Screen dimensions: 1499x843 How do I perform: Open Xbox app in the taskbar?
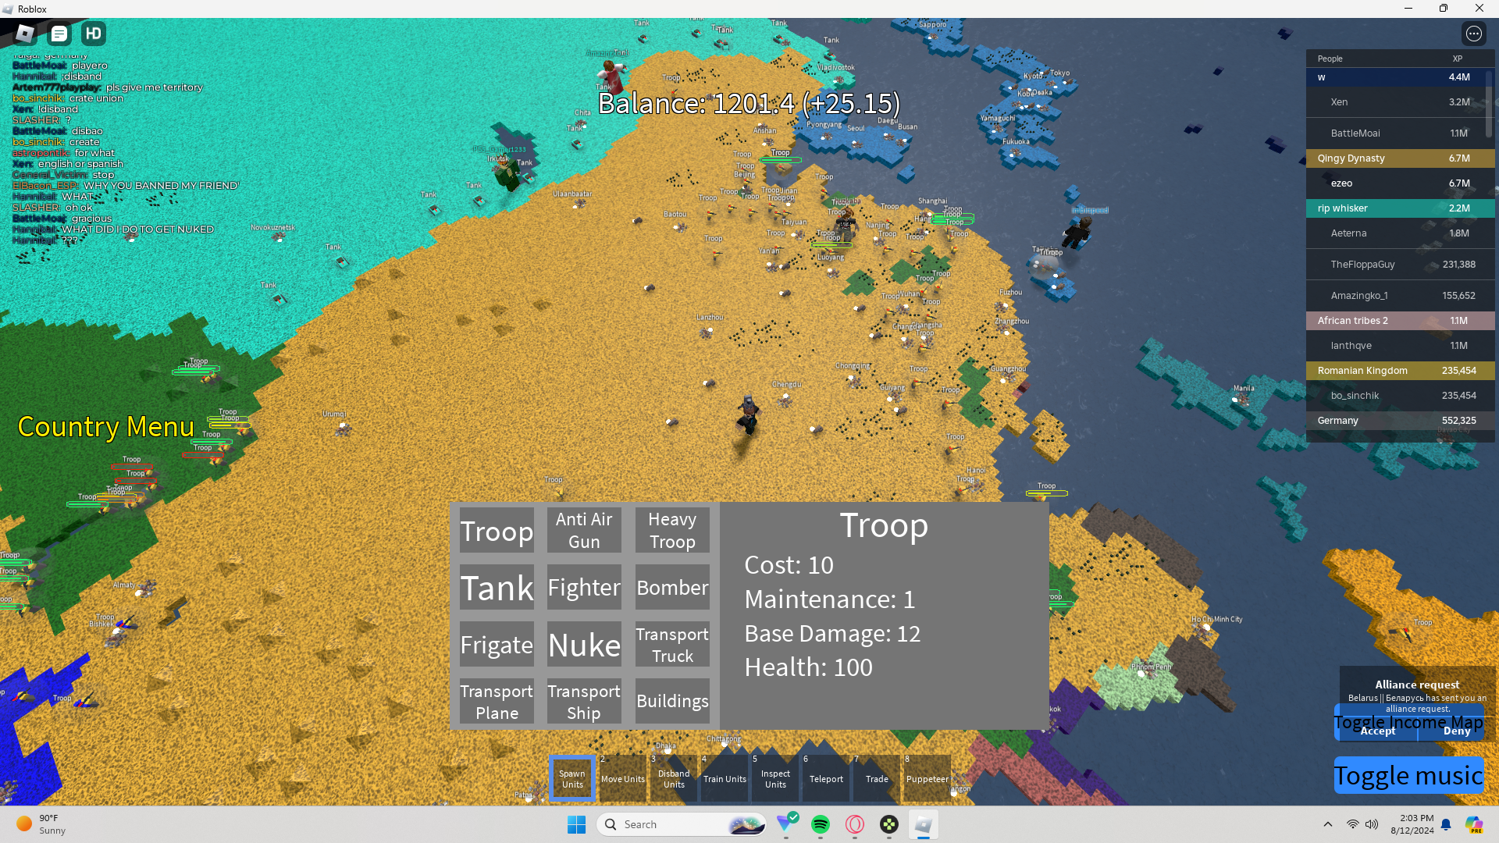tap(888, 824)
